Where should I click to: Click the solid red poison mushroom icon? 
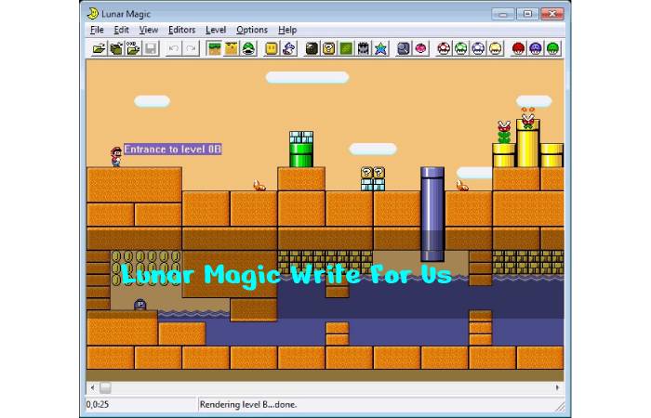tap(518, 48)
